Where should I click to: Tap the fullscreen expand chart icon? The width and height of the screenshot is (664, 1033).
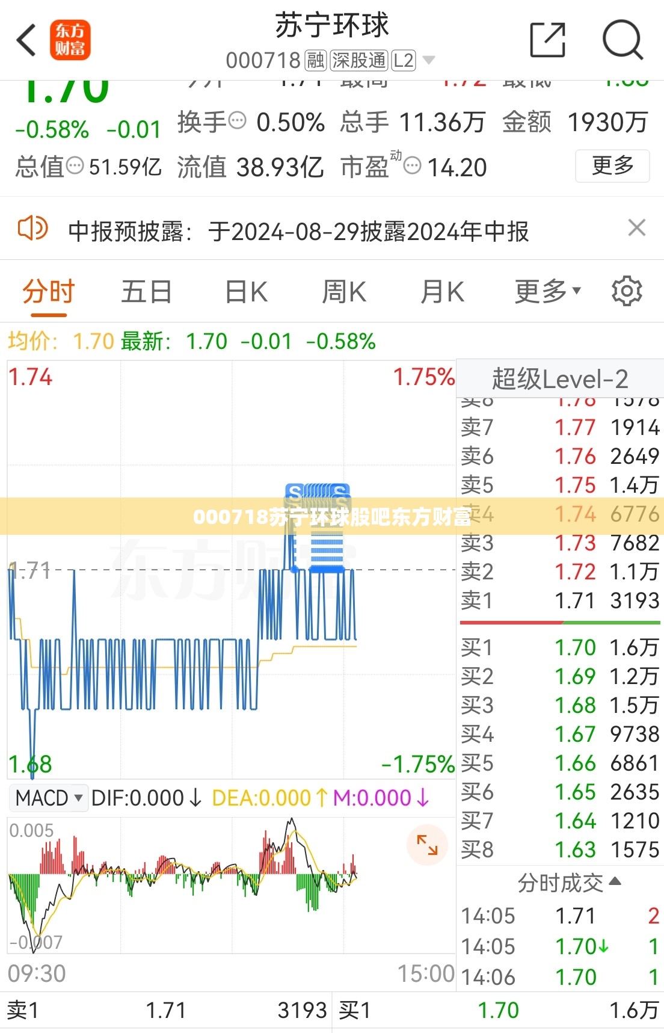(x=427, y=845)
